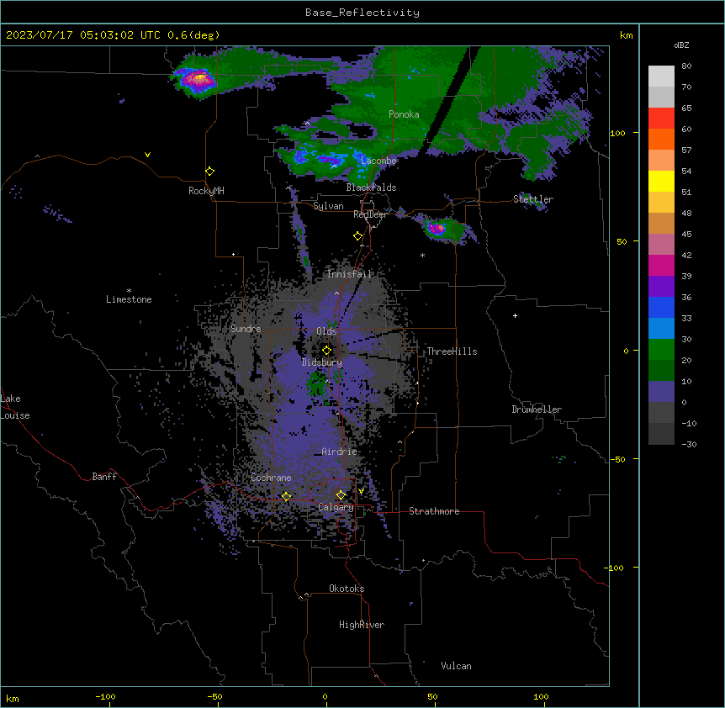
Task: Click the RockyMH label
Action: [206, 191]
